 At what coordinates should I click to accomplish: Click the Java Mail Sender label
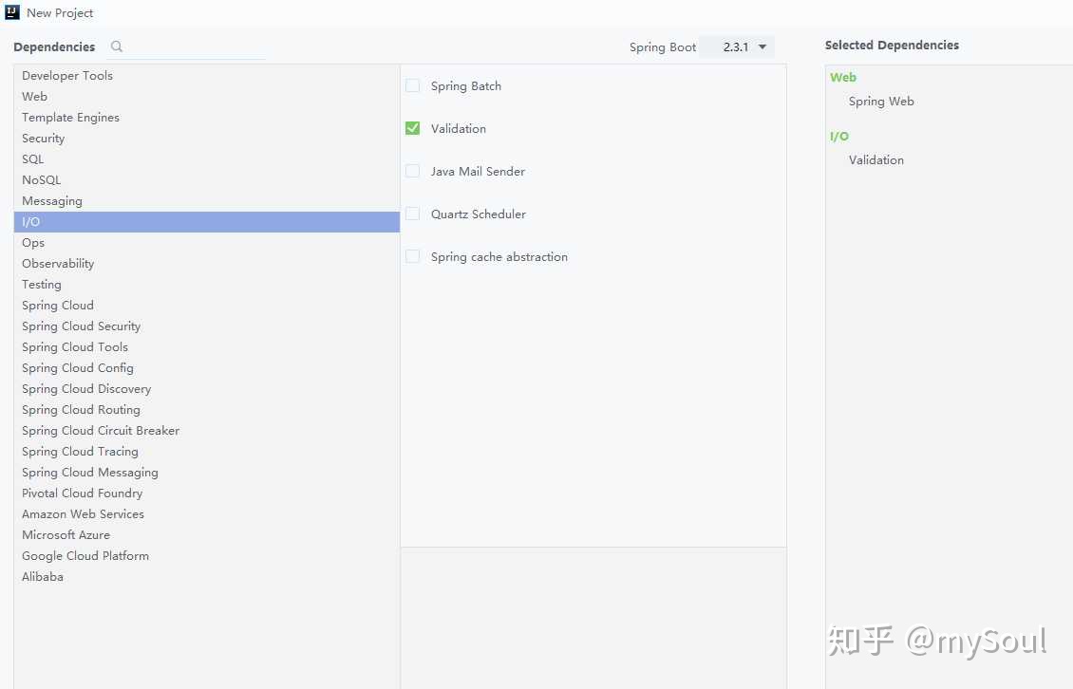pos(478,171)
